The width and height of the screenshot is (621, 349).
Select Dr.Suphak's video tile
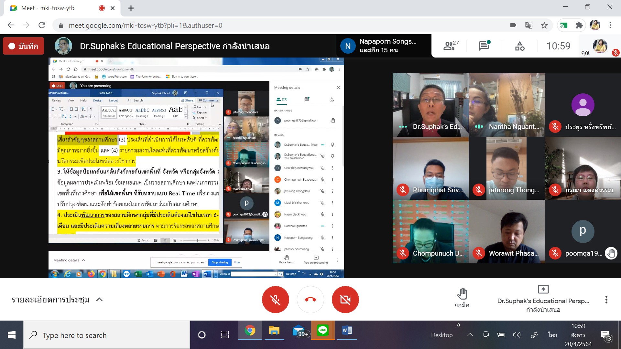430,105
